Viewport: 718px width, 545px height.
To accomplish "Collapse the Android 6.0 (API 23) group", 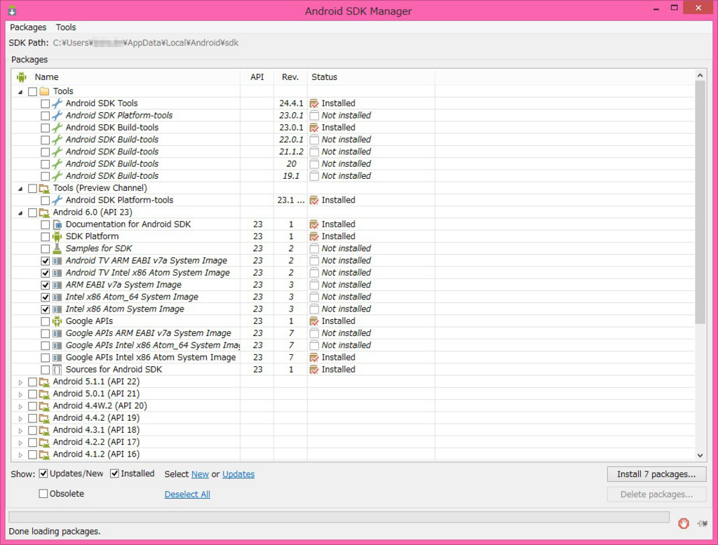I will [x=20, y=213].
